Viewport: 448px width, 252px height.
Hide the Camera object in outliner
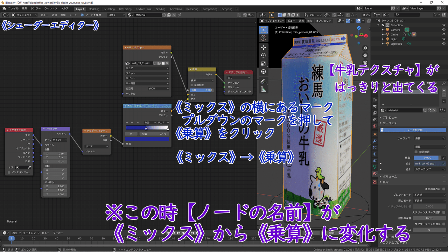tap(444, 30)
